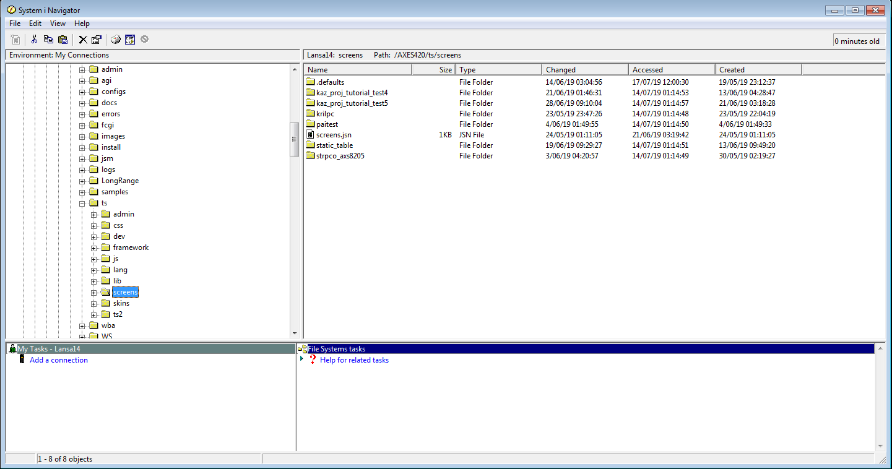Viewport: 892px width, 469px height.
Task: Click the Print toolbar icon
Action: click(x=116, y=40)
